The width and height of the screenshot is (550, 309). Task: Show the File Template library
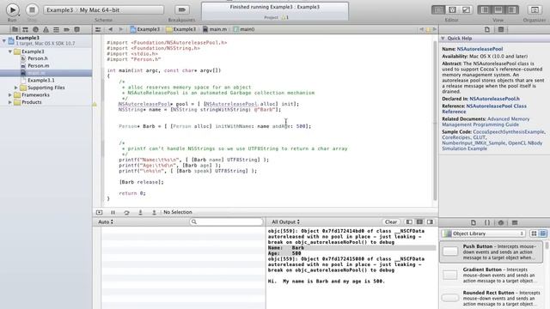click(x=474, y=222)
